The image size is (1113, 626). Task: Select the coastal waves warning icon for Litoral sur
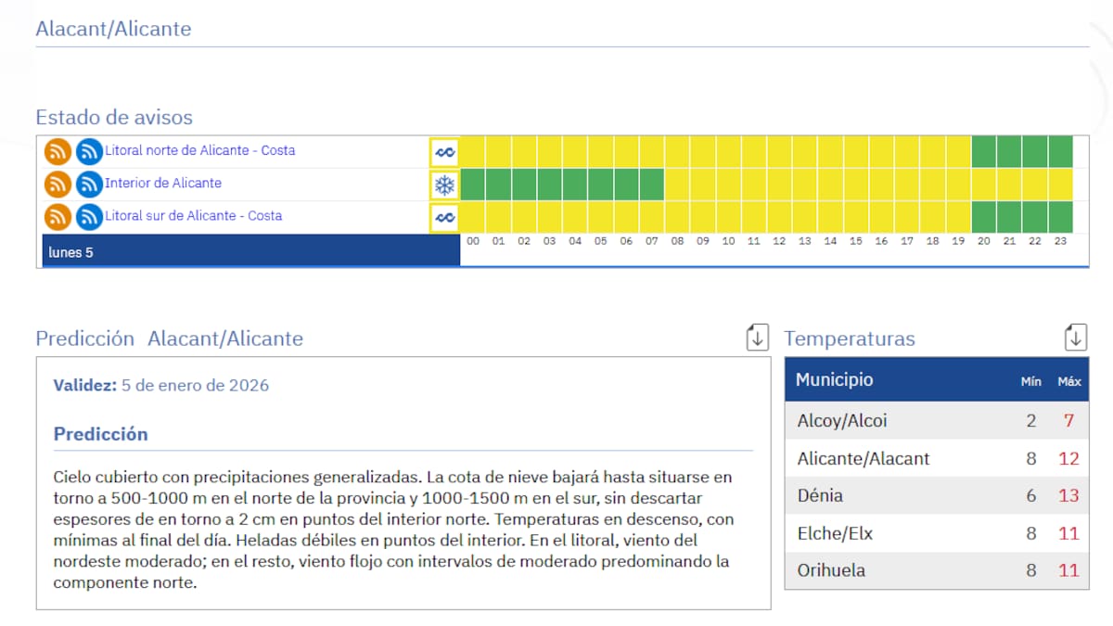[443, 216]
